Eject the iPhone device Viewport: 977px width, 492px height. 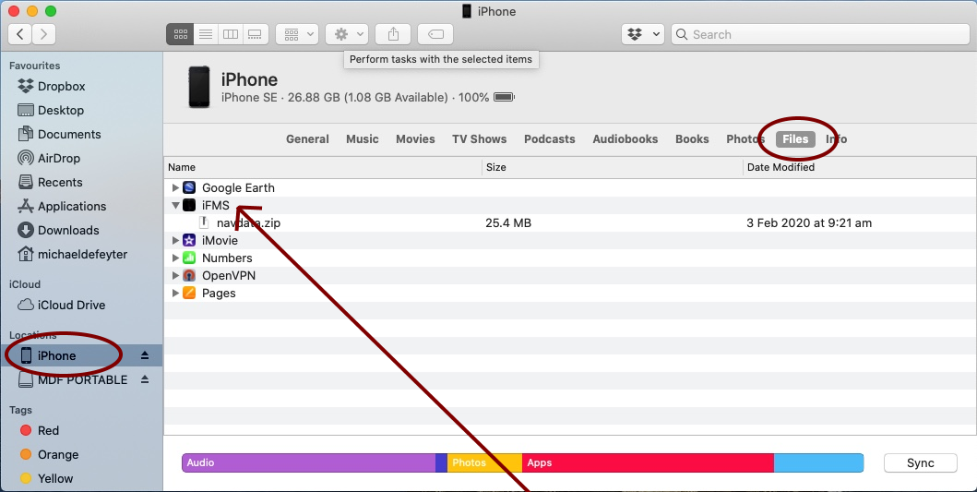pos(145,355)
